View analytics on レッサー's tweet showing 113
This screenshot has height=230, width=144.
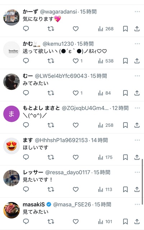pos(105,189)
